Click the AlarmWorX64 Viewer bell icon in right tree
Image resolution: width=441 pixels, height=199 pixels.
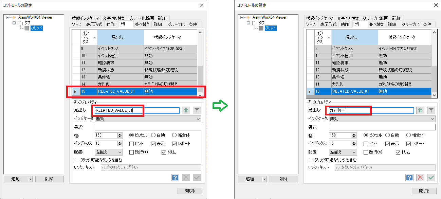click(x=249, y=17)
